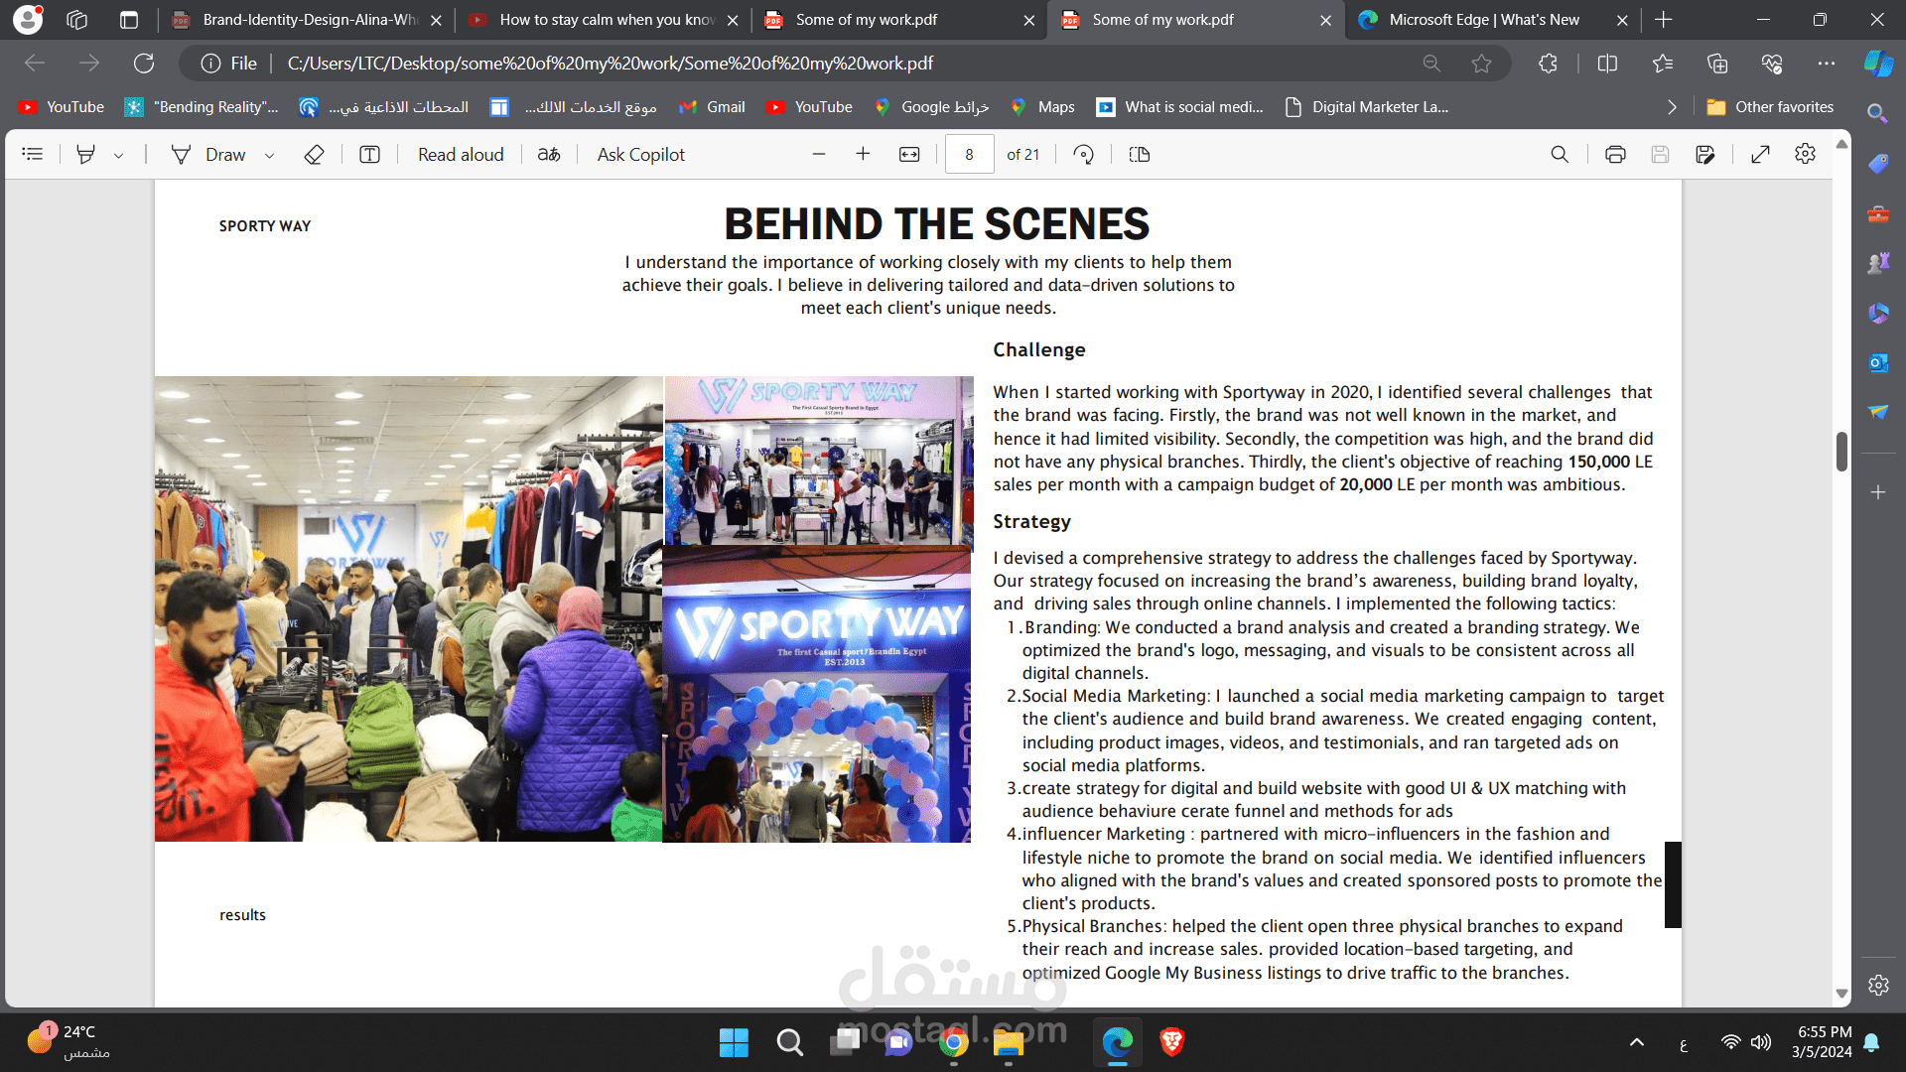Toggle Fit to width view

pos(909,154)
